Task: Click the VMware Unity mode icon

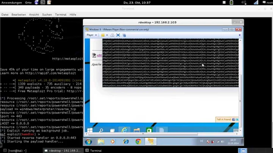Action: point(124,35)
